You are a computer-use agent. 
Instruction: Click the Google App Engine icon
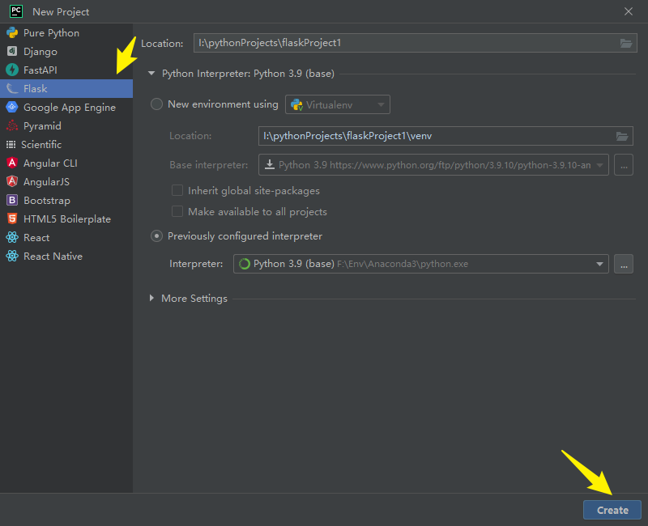(12, 107)
